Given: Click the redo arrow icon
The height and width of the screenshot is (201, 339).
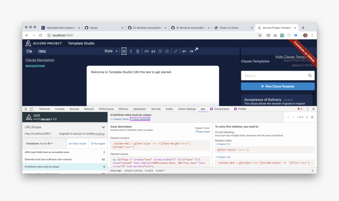Looking at the screenshot, I should click(191, 51).
